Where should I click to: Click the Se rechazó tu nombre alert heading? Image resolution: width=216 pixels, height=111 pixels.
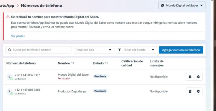click(55, 17)
